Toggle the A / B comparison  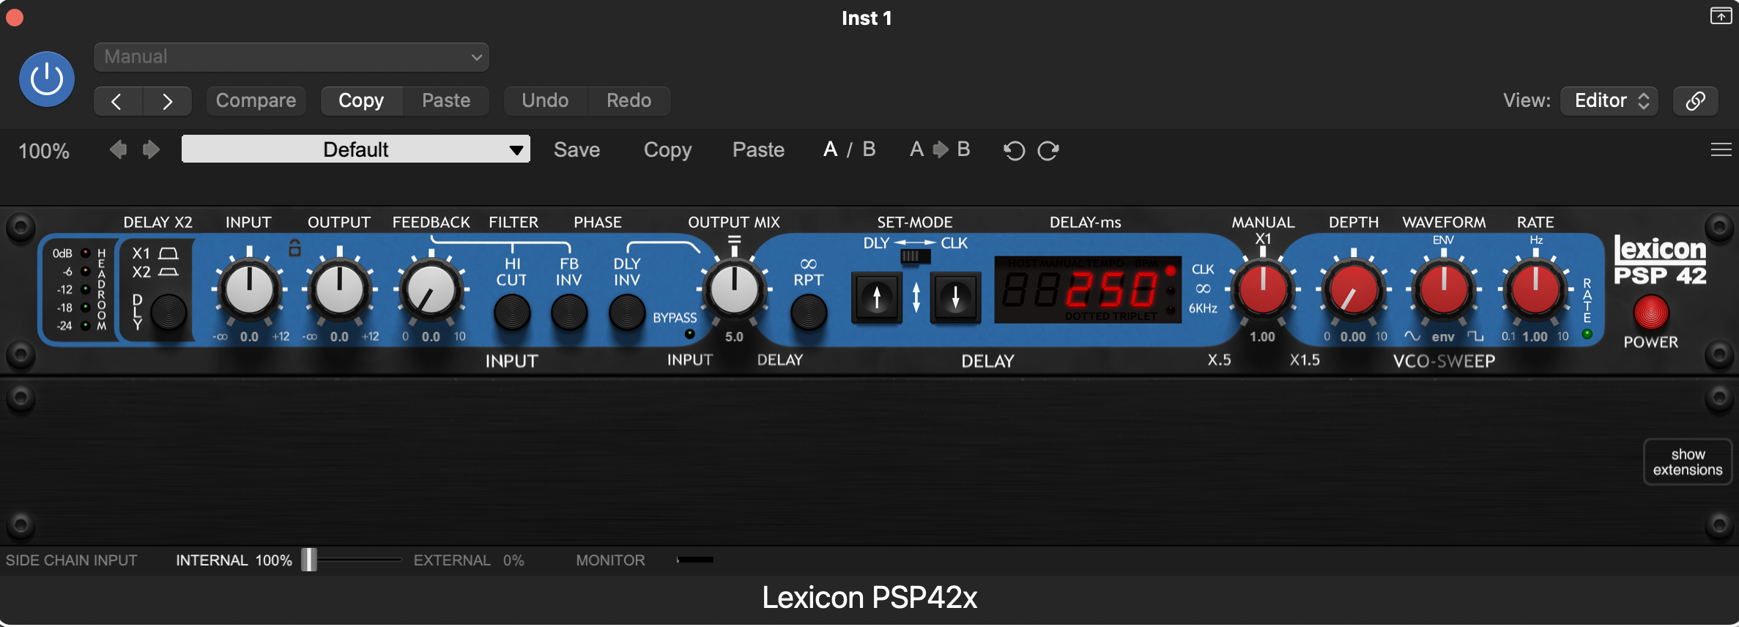coord(850,149)
